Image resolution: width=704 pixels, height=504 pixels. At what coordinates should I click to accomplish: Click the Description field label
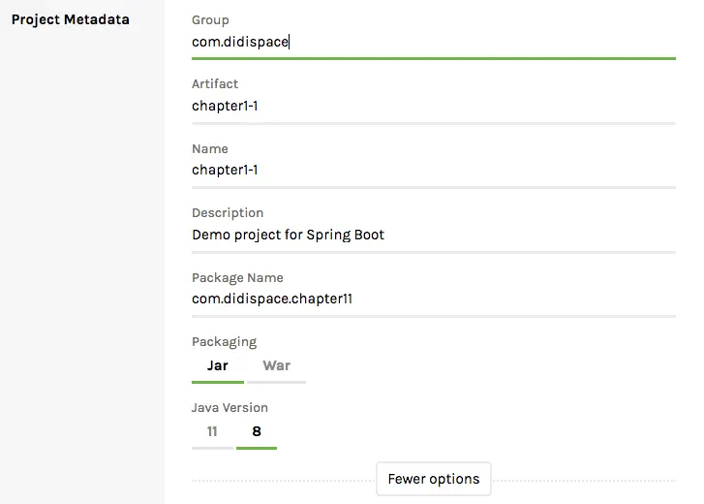228,213
